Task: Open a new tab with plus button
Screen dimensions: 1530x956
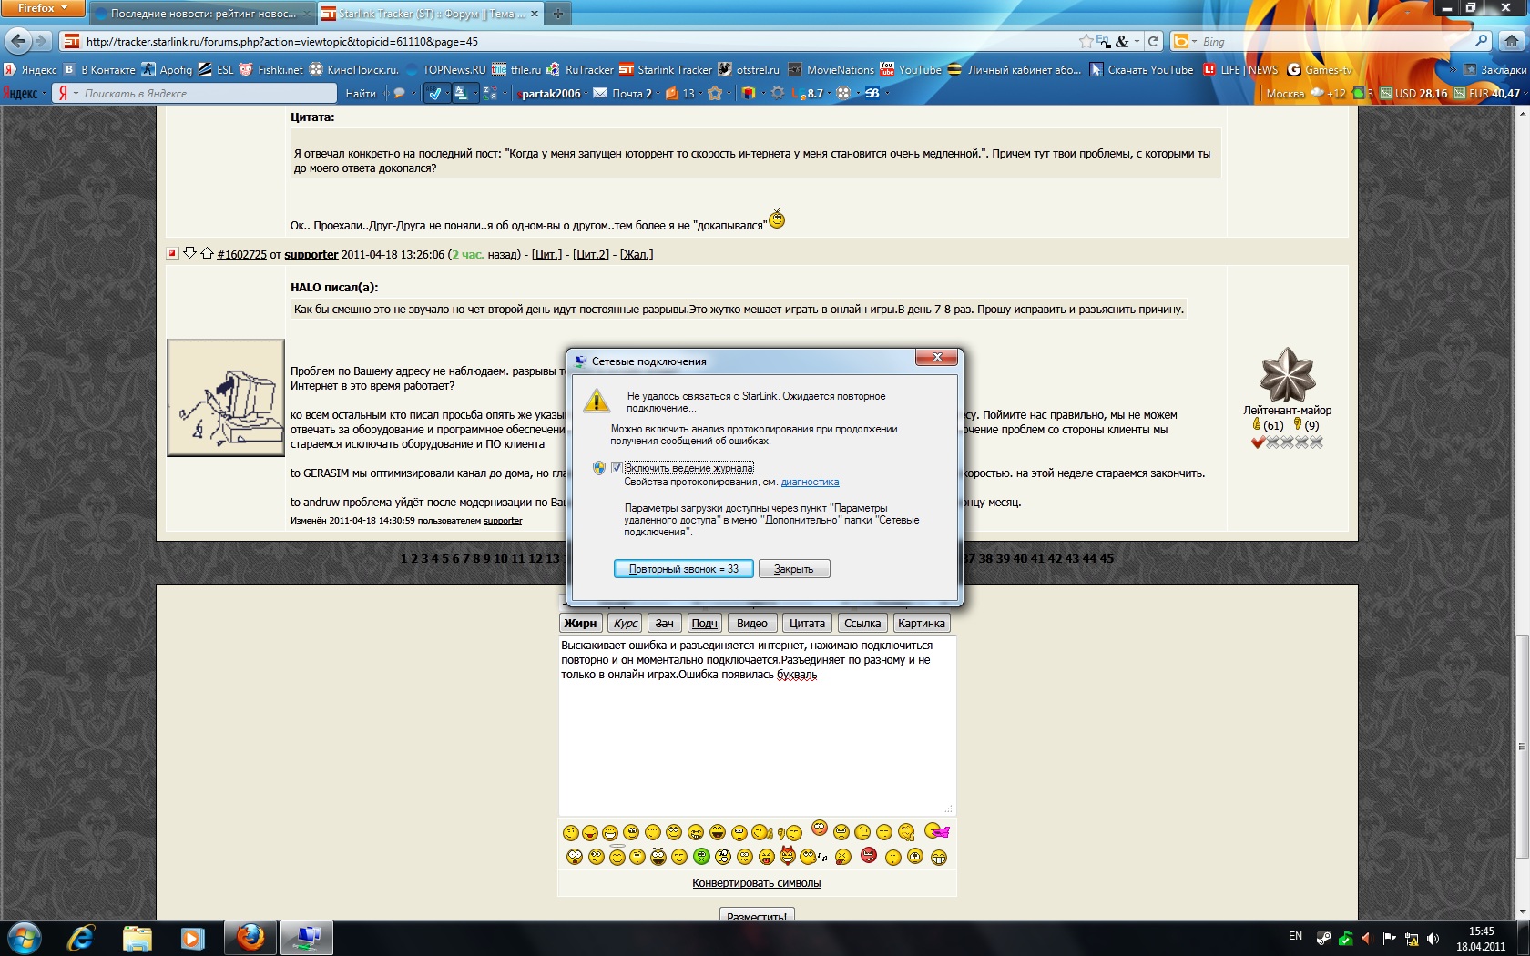Action: point(557,14)
